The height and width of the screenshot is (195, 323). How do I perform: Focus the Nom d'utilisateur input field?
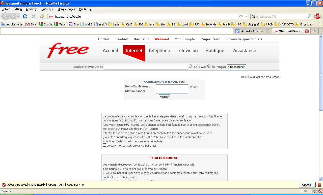click(172, 87)
